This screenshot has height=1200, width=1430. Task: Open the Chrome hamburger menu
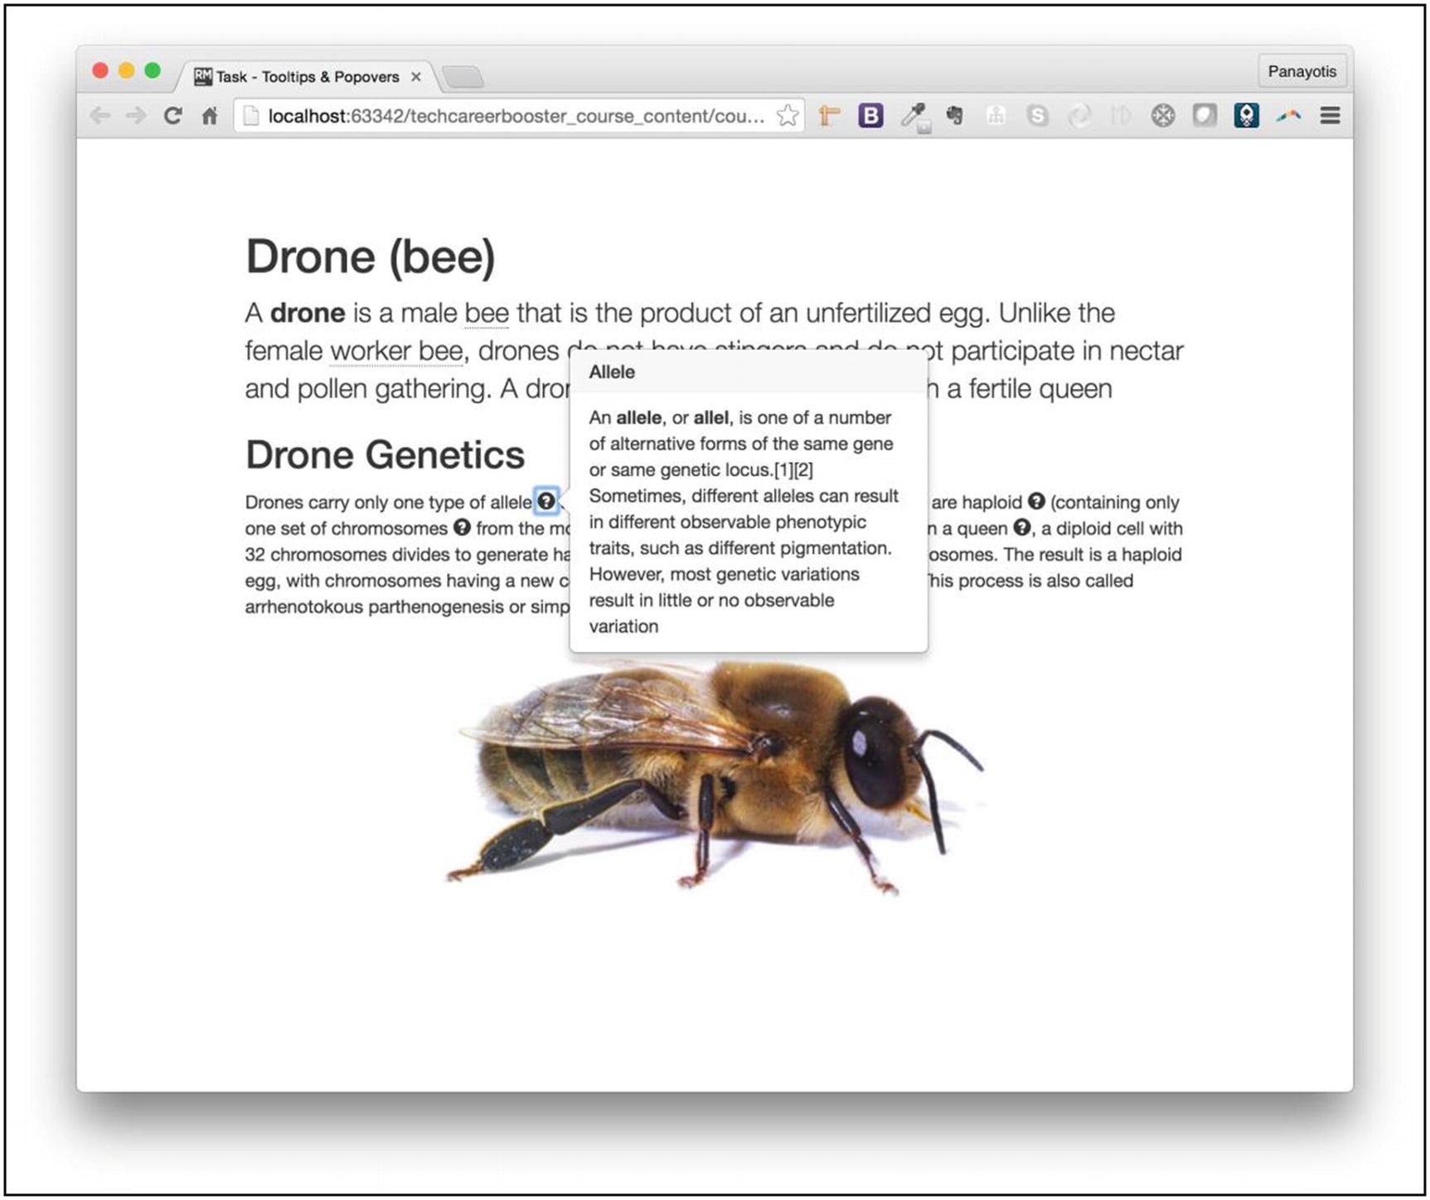point(1330,115)
